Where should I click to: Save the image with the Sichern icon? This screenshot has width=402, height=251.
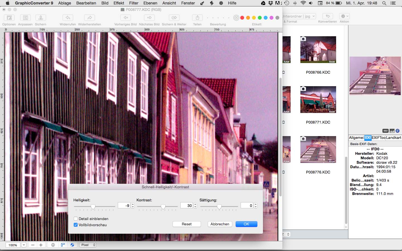point(41,18)
